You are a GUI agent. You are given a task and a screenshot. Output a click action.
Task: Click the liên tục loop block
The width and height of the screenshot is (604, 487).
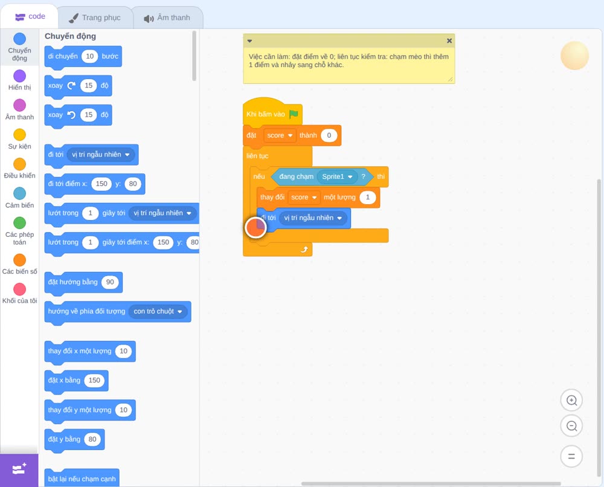[x=277, y=156]
